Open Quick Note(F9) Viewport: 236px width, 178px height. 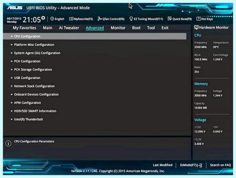point(180,19)
